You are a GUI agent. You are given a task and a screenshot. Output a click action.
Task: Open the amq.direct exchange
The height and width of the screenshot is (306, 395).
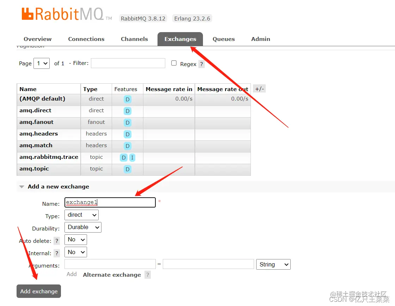[x=35, y=110]
